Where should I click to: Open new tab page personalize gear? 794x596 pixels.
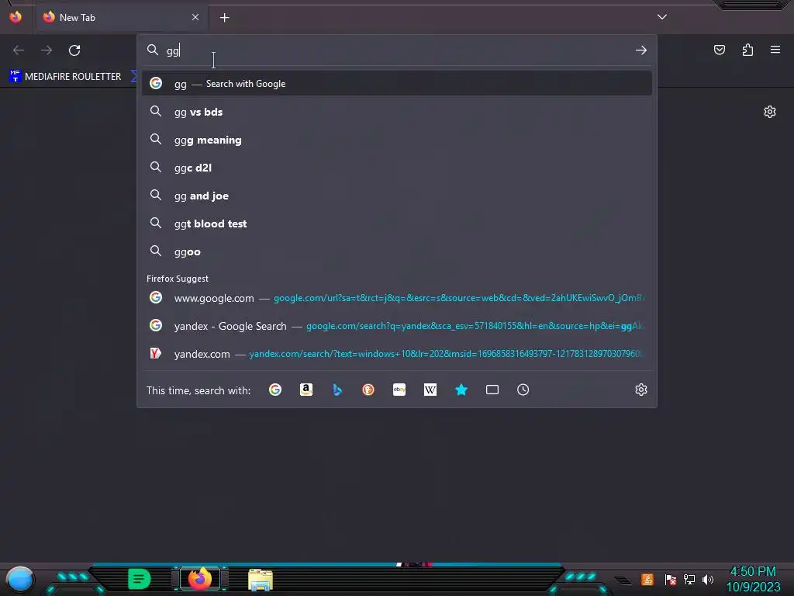[x=770, y=112]
